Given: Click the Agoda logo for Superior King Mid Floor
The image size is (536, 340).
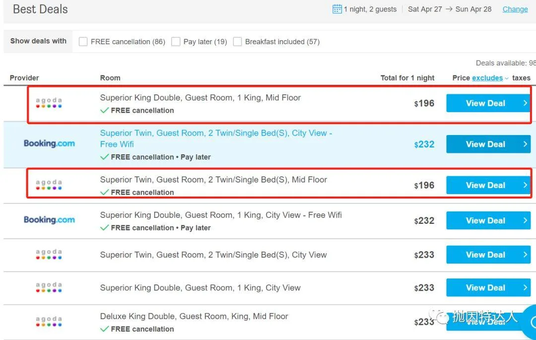Looking at the screenshot, I should click(x=49, y=103).
